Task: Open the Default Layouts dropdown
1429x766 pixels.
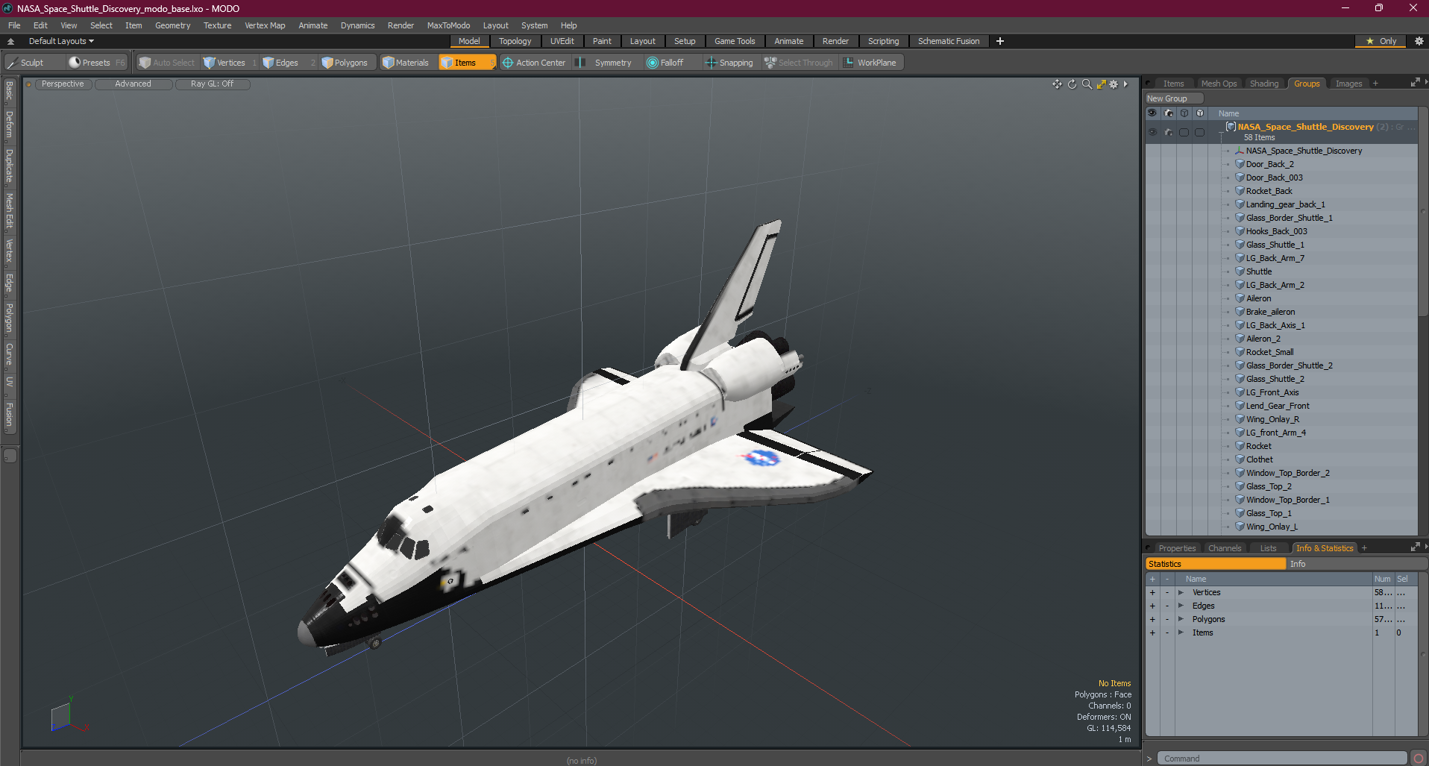Action: (61, 41)
